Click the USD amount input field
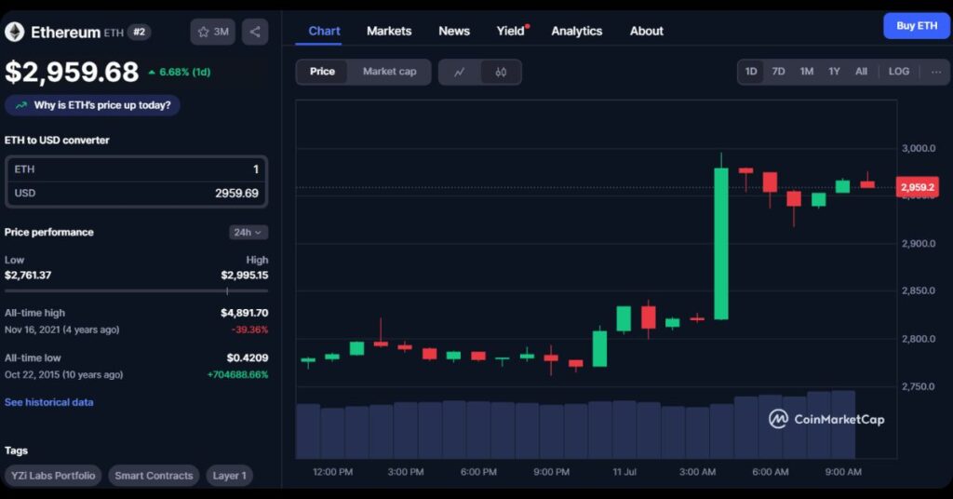 click(136, 194)
